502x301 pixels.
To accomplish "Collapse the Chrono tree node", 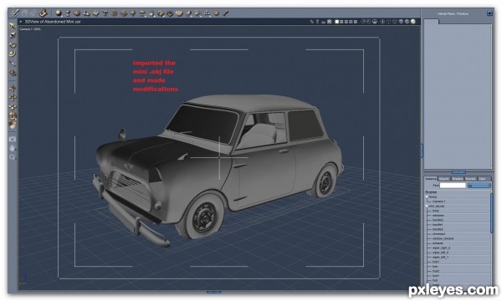I will [x=427, y=196].
